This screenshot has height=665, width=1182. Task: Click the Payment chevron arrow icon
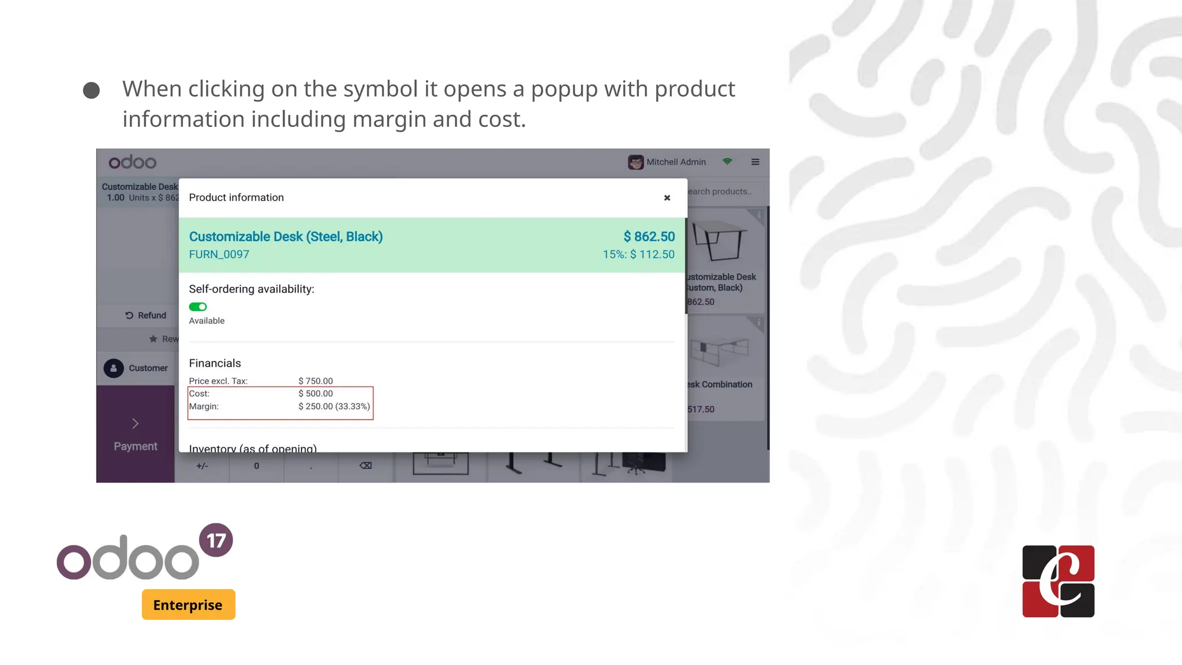click(135, 424)
